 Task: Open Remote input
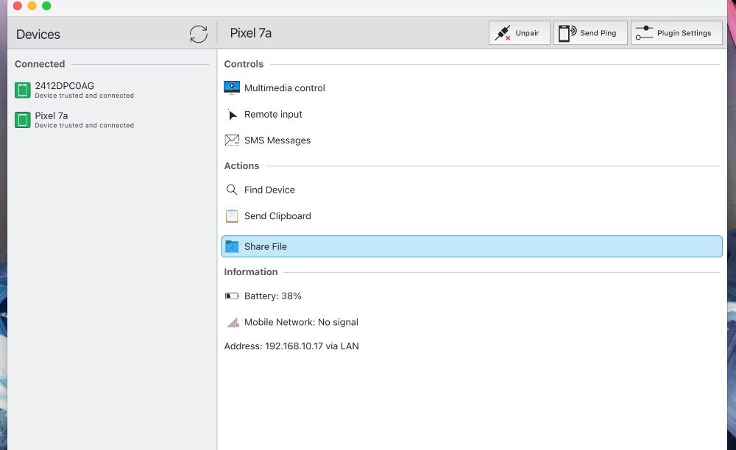point(273,115)
